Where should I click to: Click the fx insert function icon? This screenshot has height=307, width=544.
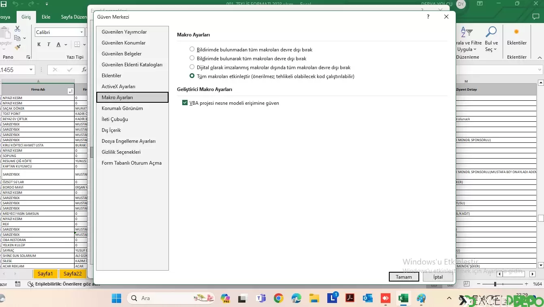point(84,70)
